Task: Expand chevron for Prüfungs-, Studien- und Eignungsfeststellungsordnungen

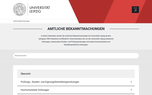Action: [x=131, y=82]
